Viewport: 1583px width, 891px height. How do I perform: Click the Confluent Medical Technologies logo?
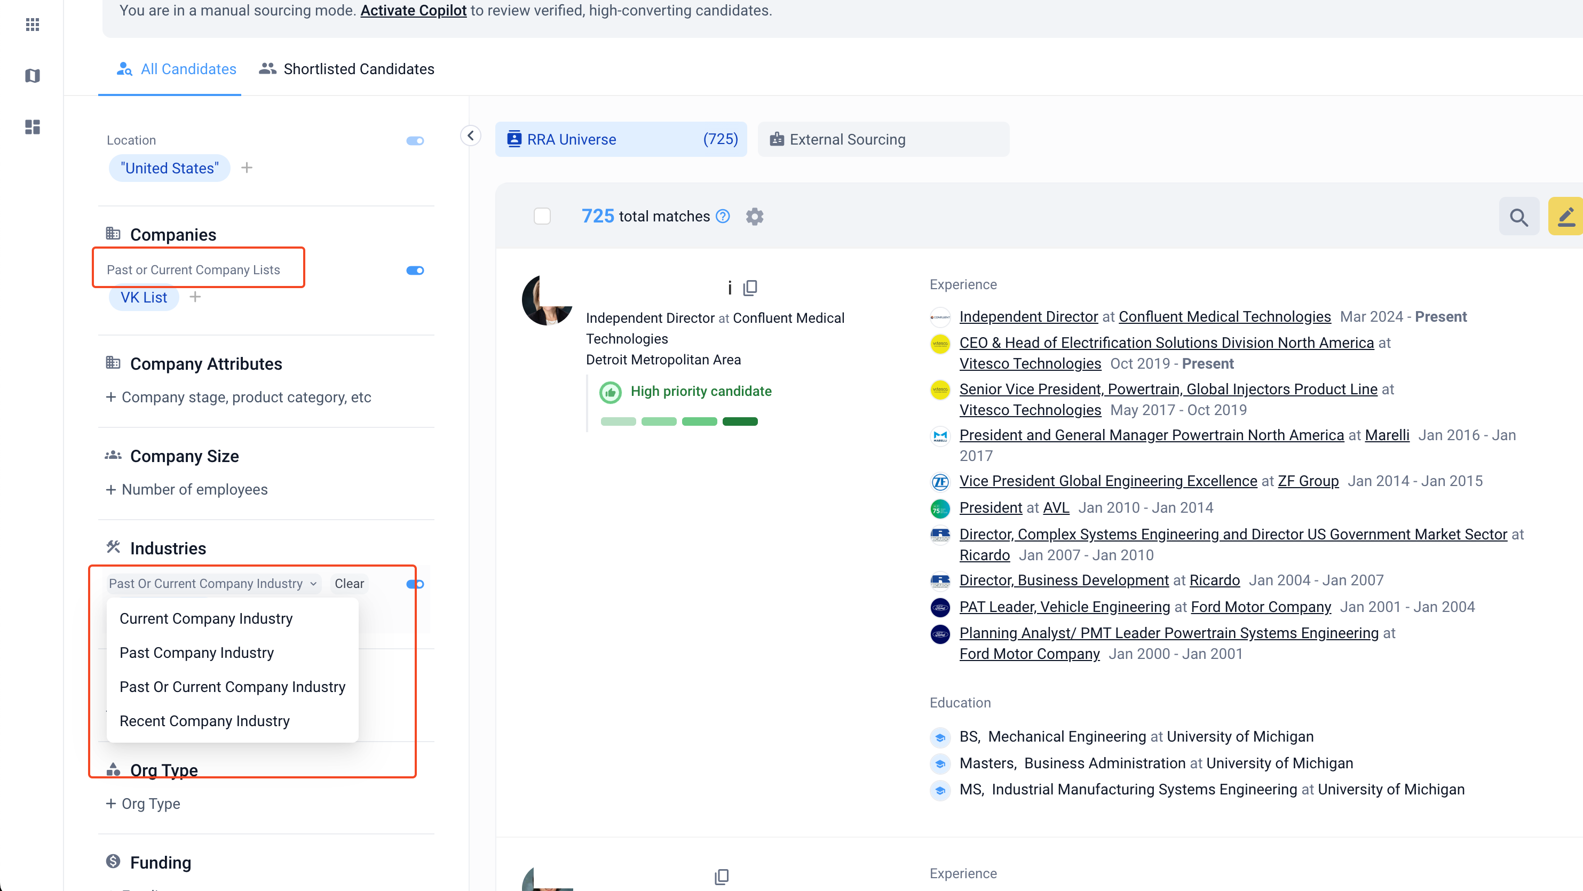[940, 317]
